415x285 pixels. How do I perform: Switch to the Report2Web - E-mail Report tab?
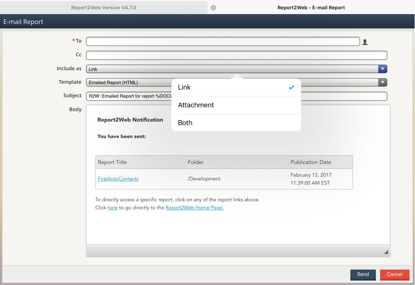[x=311, y=7]
